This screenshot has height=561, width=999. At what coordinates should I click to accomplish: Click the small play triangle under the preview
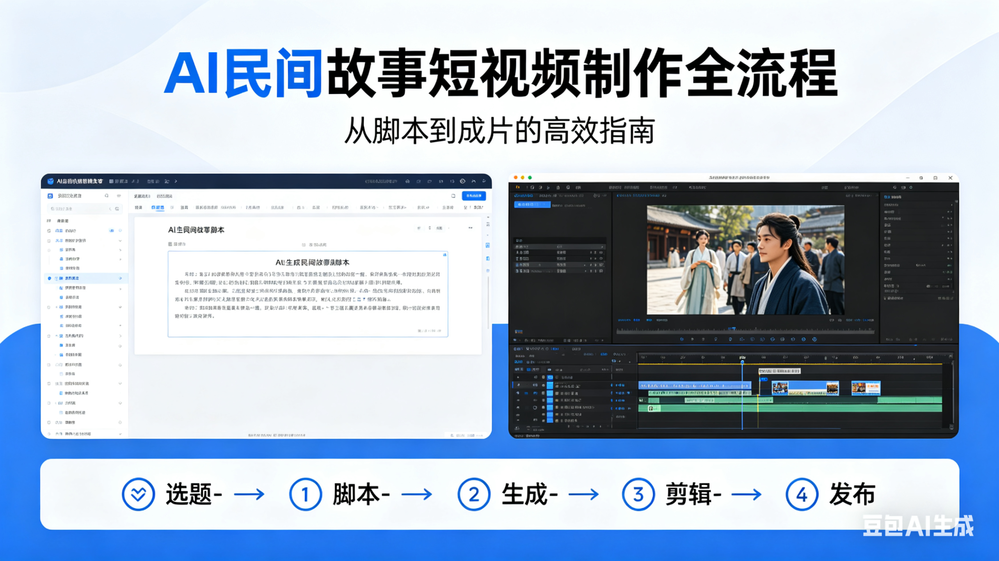(693, 339)
